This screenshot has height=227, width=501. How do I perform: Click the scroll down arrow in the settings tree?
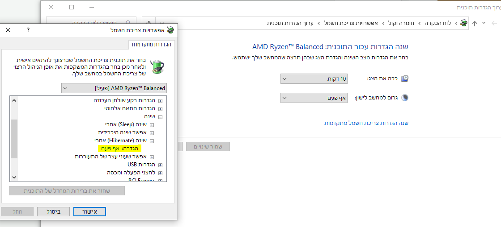13,177
